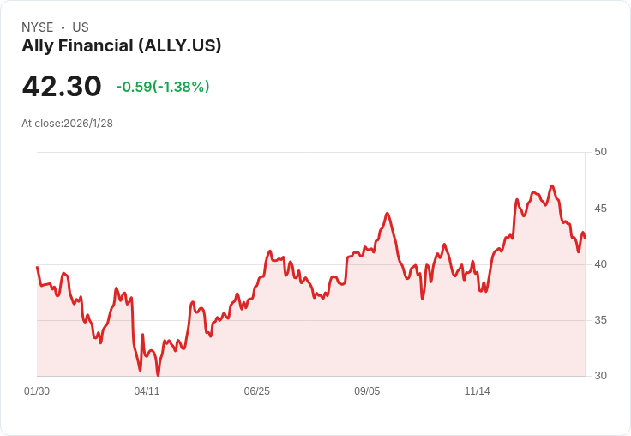The image size is (631, 436).
Task: Click the 35 price axis label
Action: pos(600,320)
